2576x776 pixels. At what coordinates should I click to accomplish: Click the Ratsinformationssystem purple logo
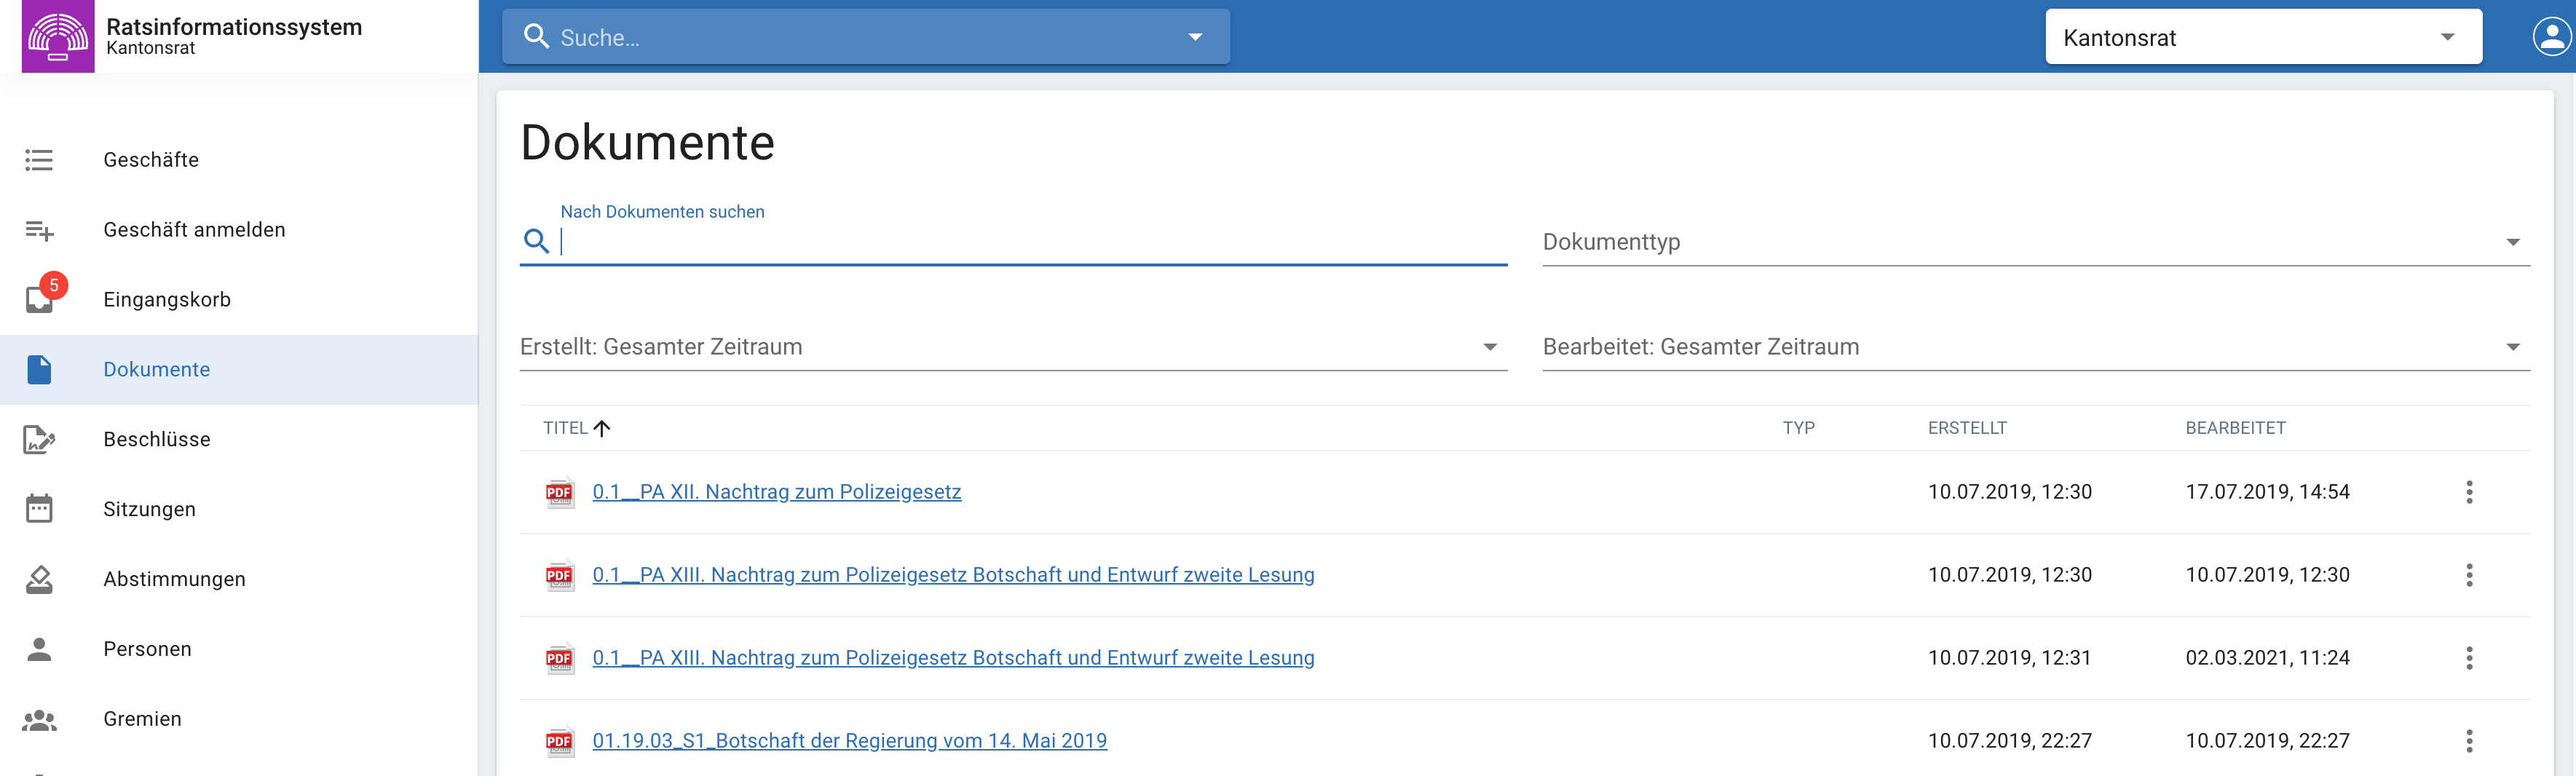(x=58, y=37)
